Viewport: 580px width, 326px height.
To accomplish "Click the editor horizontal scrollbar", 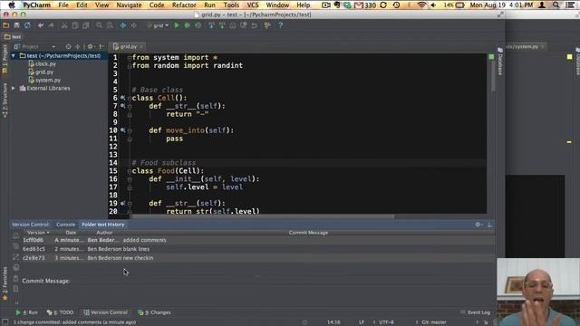I will coord(263,216).
